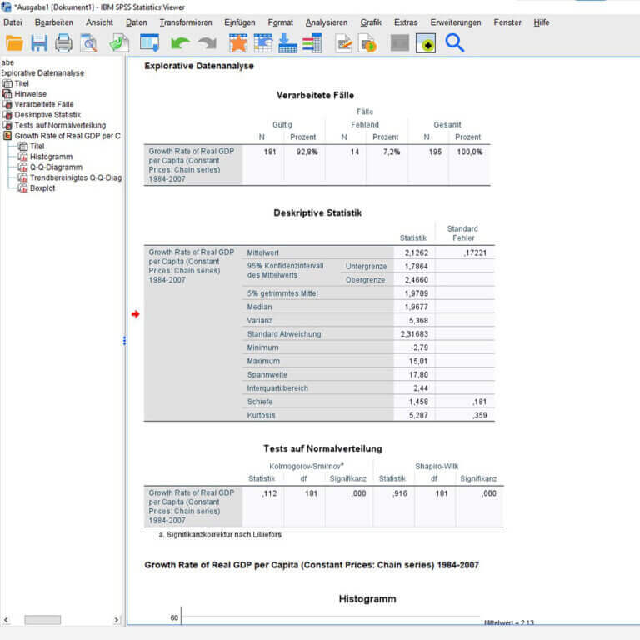The height and width of the screenshot is (640, 640).
Task: Click the gray Redo arrow
Action: 207,43
